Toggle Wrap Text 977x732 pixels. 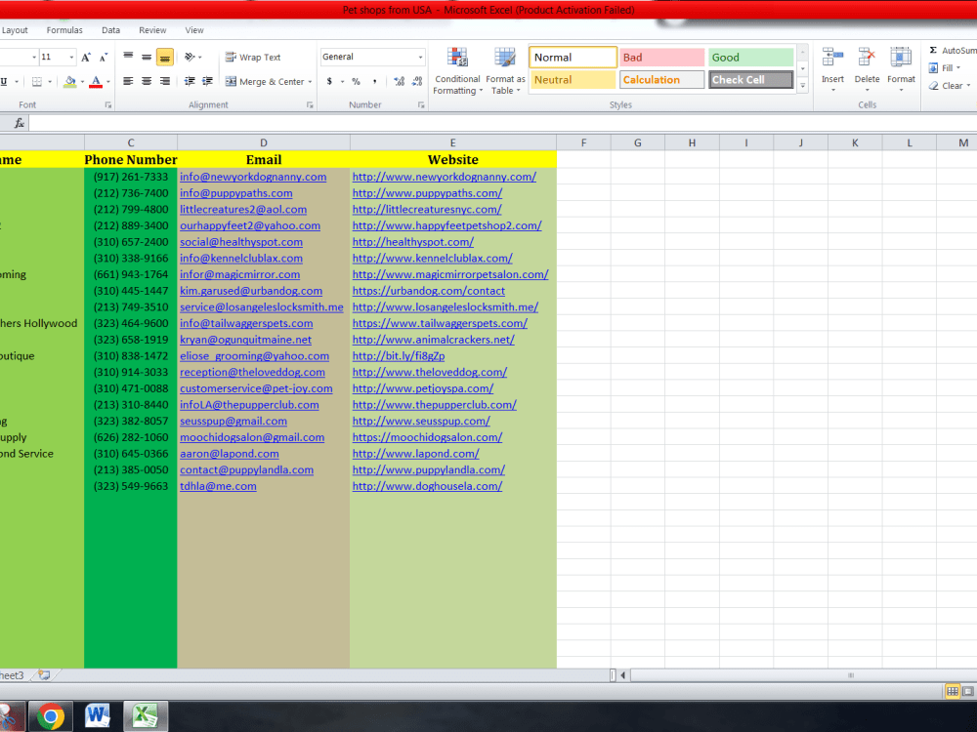tap(253, 58)
